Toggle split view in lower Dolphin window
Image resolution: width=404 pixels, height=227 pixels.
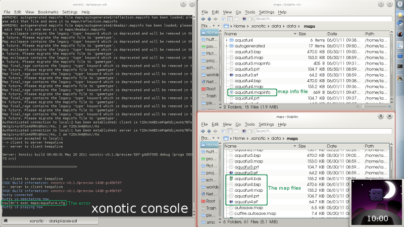[250, 131]
